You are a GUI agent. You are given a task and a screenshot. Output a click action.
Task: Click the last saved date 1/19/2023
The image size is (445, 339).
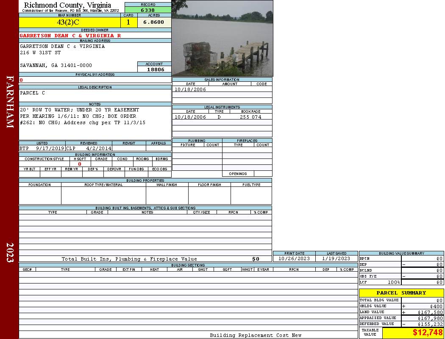(x=337, y=258)
